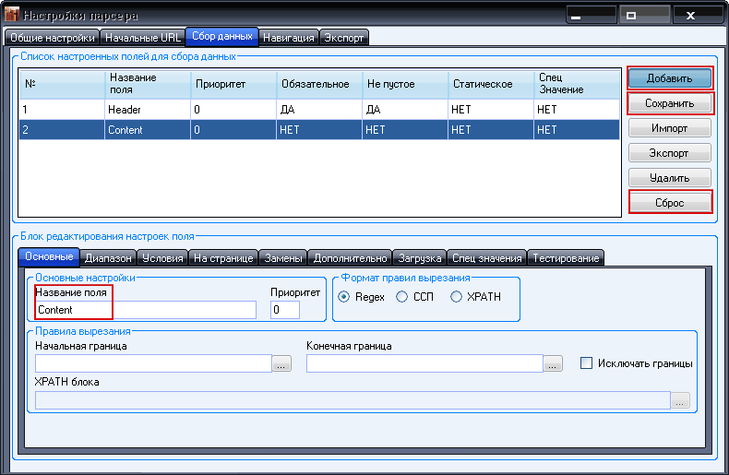Click browse button next to XPATH блока
This screenshot has width=729, height=475.
click(x=680, y=400)
